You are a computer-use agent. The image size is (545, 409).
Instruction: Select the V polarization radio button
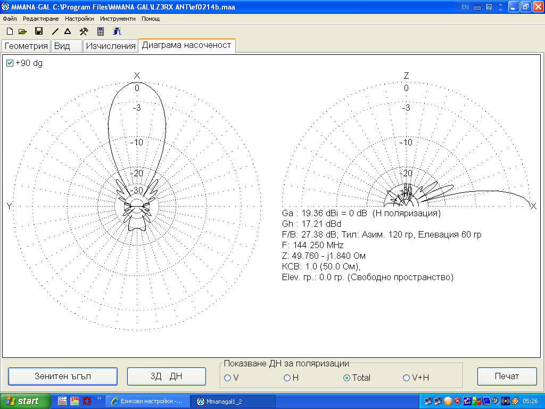227,378
